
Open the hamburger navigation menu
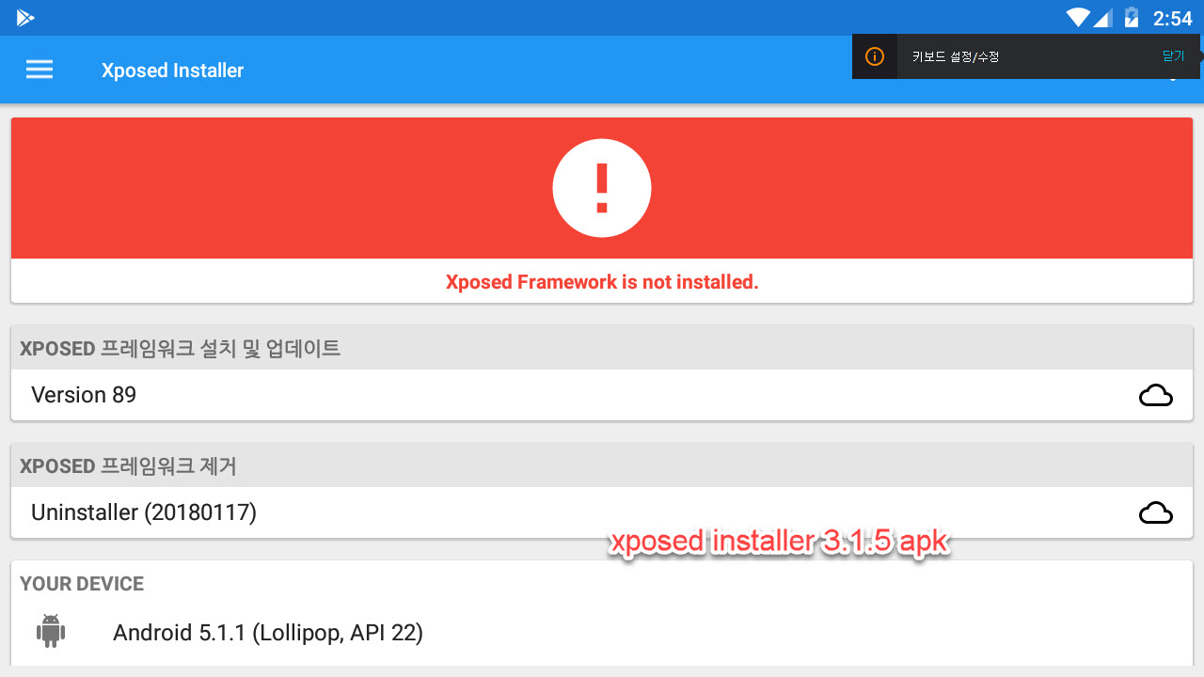pyautogui.click(x=40, y=70)
